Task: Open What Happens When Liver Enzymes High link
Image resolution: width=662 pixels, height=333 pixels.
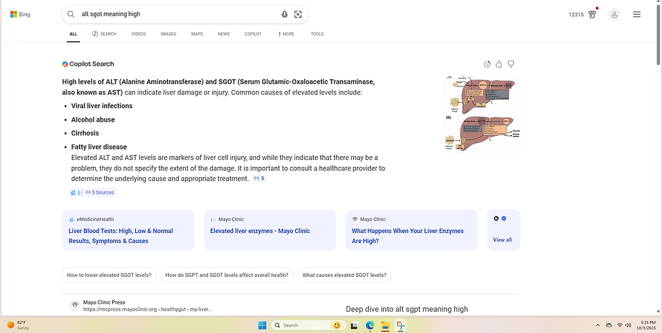Action: pyautogui.click(x=407, y=236)
